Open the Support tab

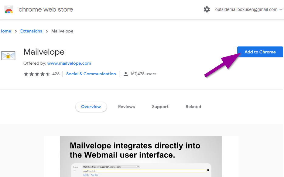click(160, 107)
